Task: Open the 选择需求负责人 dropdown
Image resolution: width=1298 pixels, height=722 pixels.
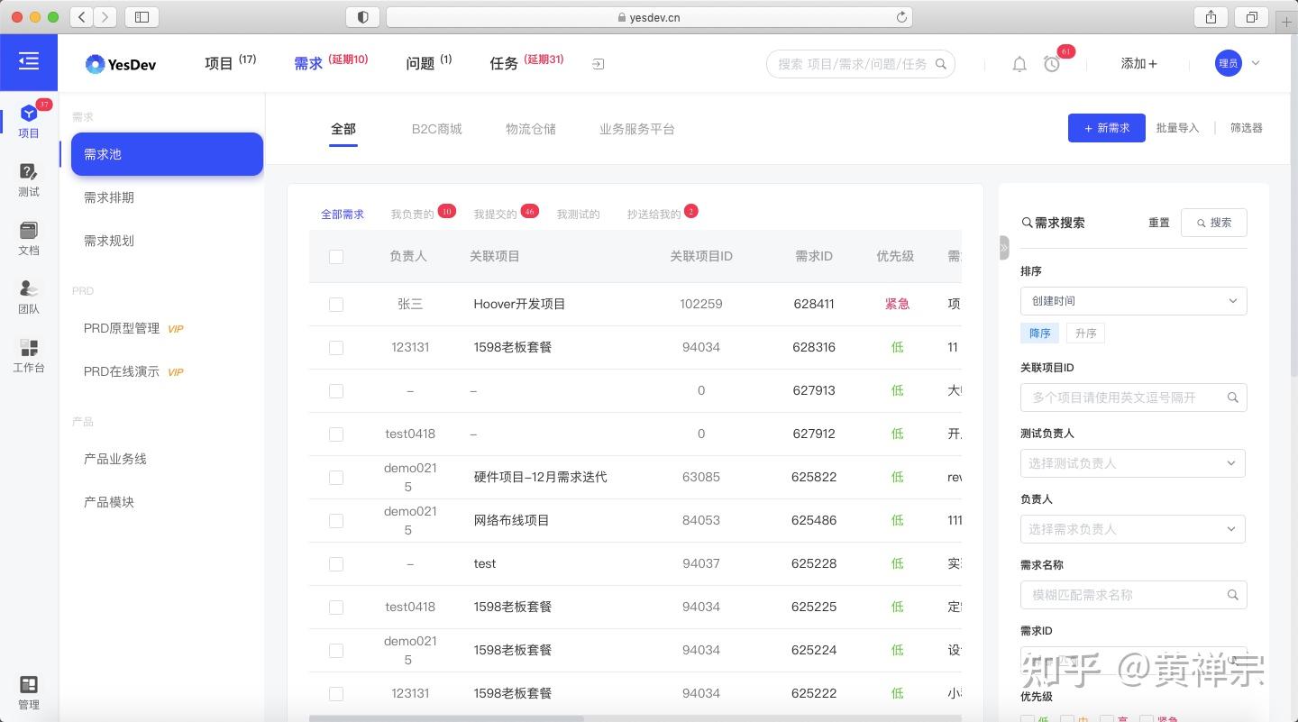Action: click(1133, 529)
